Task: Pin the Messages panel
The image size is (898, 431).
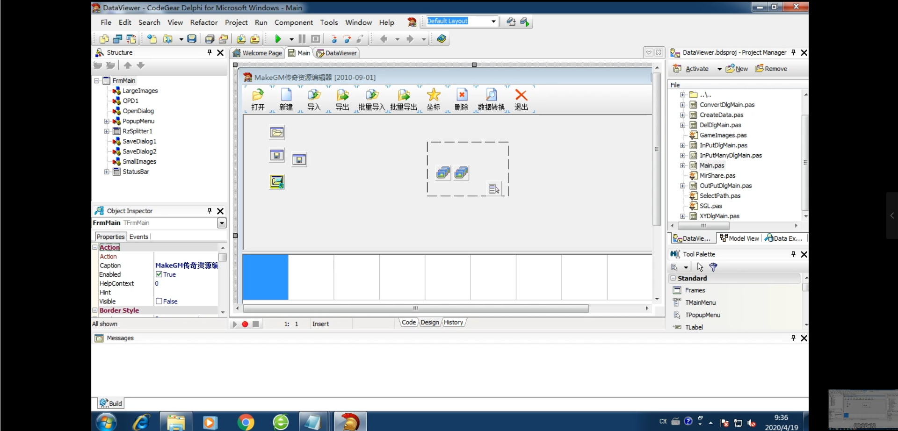Action: [793, 338]
